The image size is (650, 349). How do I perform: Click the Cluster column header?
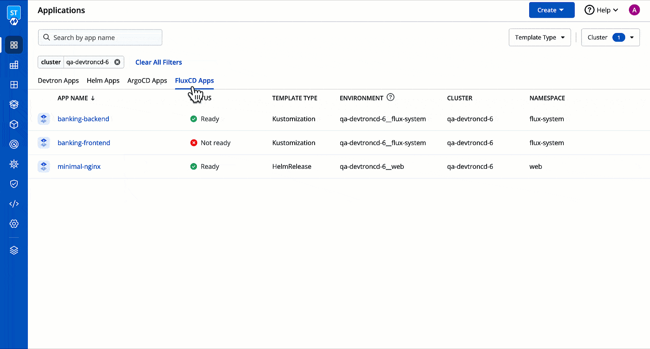tap(460, 98)
